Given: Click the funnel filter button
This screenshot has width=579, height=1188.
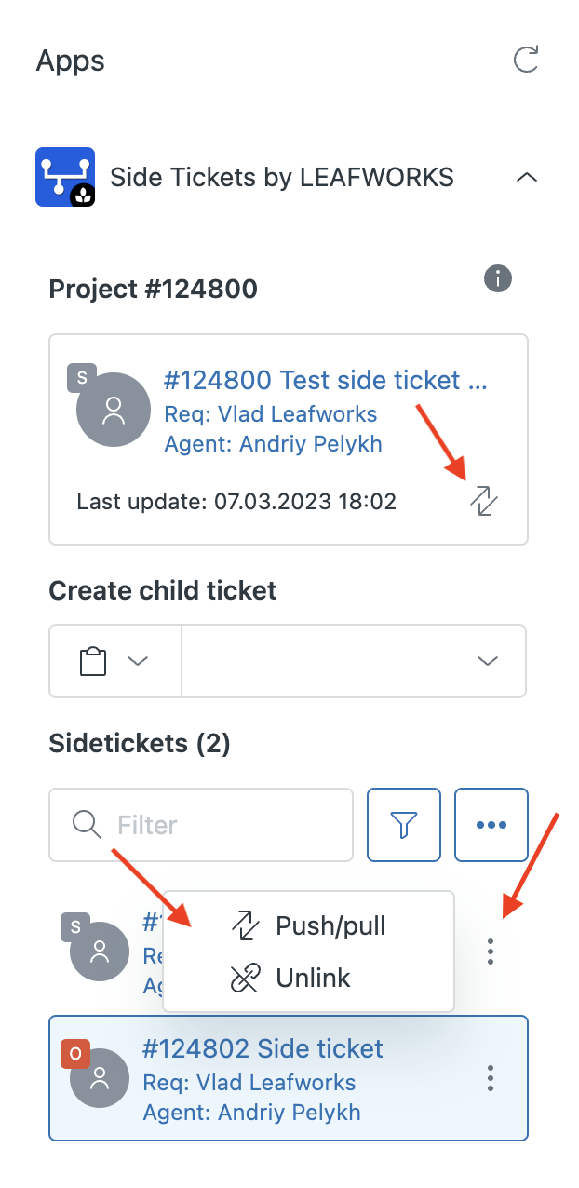Looking at the screenshot, I should pos(404,825).
